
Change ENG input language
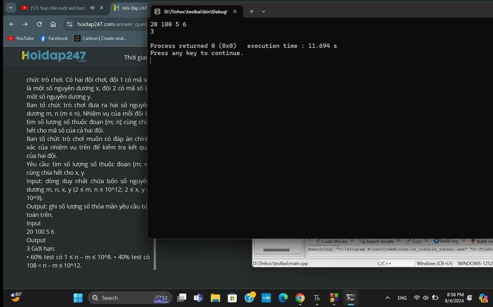click(402, 298)
